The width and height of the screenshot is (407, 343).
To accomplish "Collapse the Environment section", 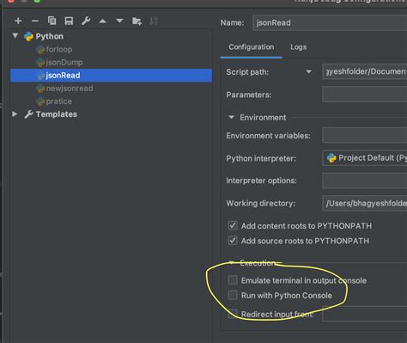I will (x=231, y=117).
